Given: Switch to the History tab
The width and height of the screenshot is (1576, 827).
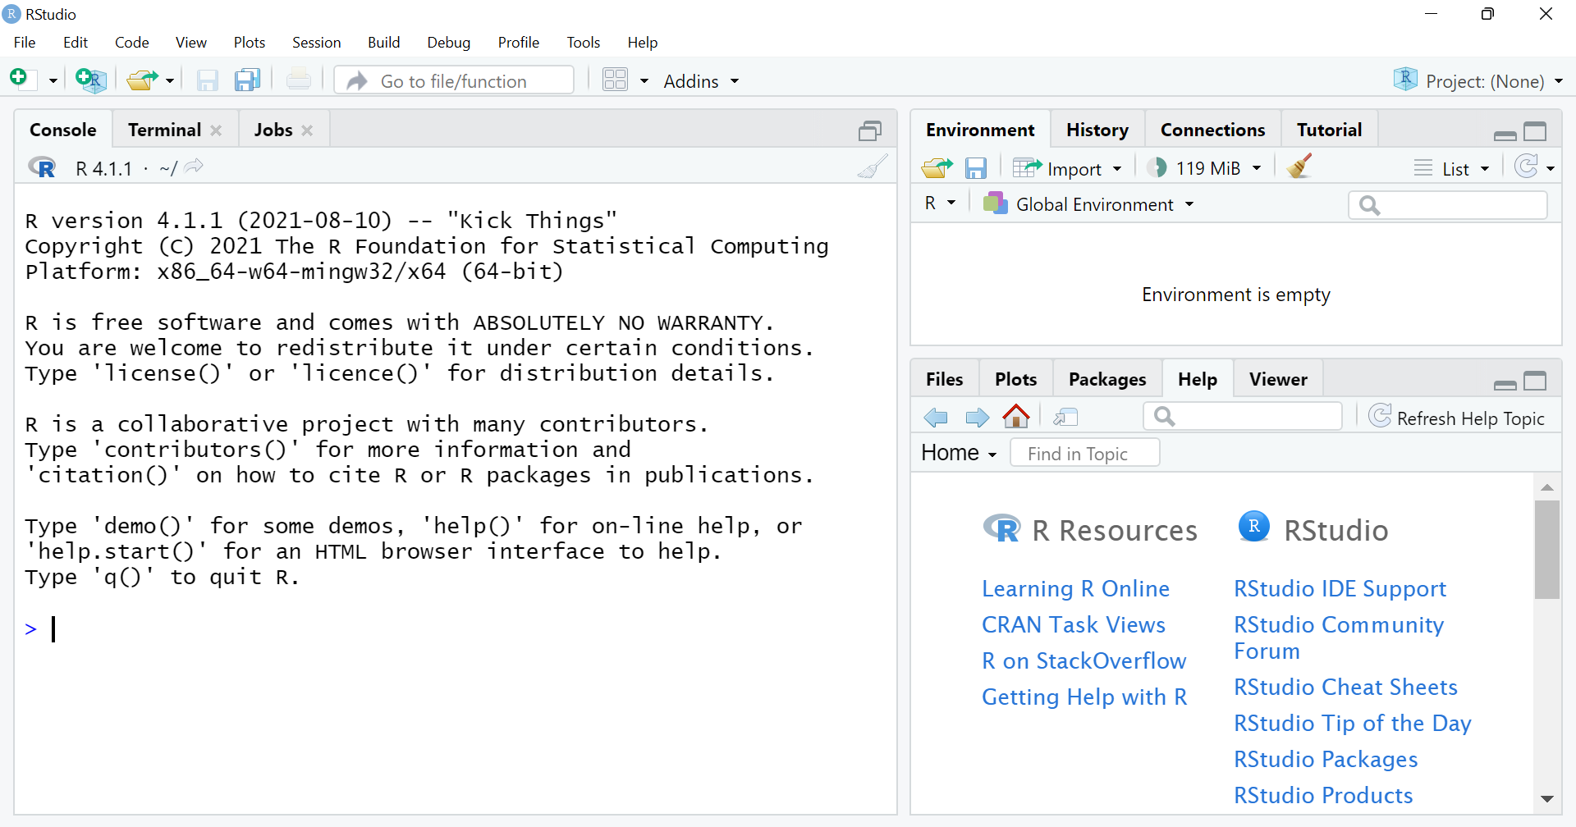Looking at the screenshot, I should click(x=1097, y=130).
